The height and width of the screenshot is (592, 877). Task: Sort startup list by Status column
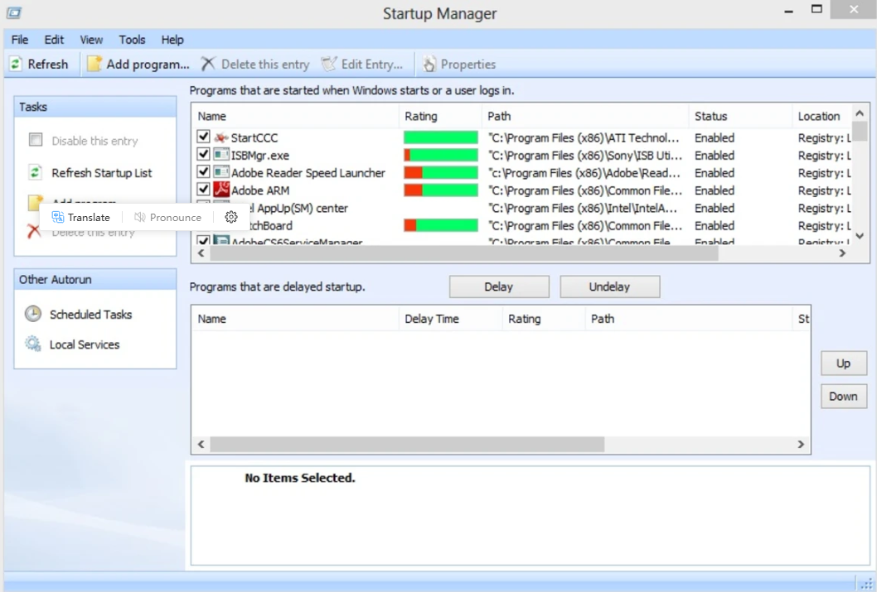pos(740,116)
